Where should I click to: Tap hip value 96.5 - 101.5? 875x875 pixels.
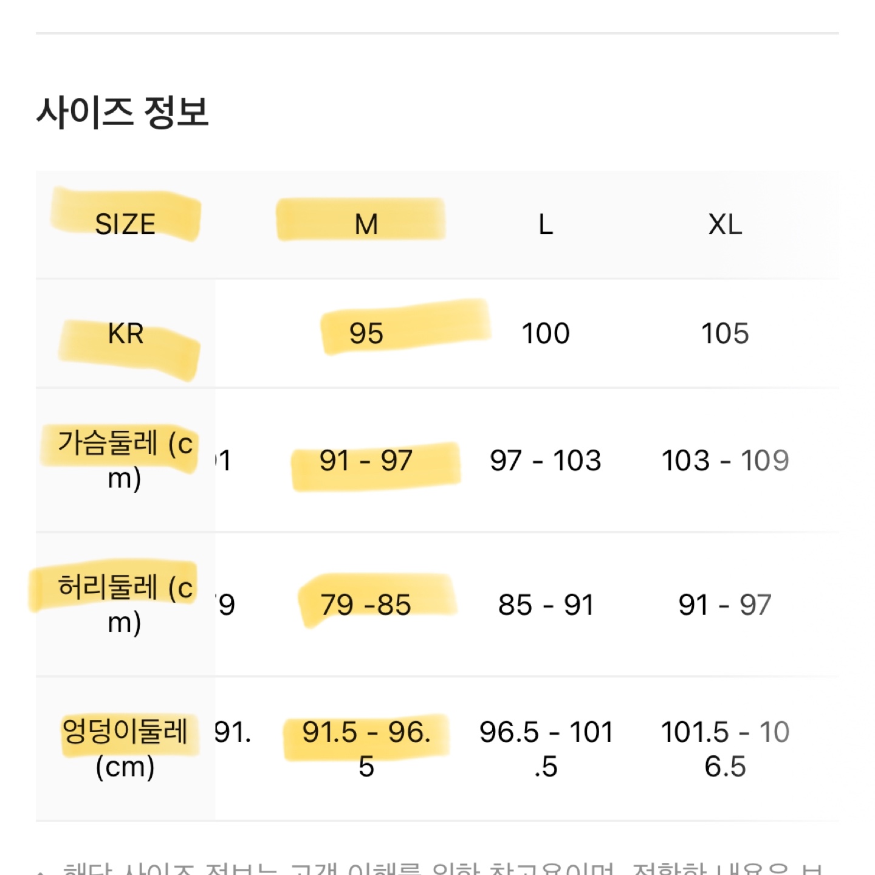point(546,749)
